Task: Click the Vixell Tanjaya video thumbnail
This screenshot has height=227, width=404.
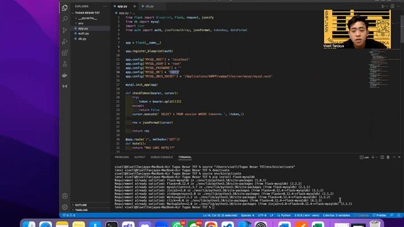Action: (x=357, y=29)
